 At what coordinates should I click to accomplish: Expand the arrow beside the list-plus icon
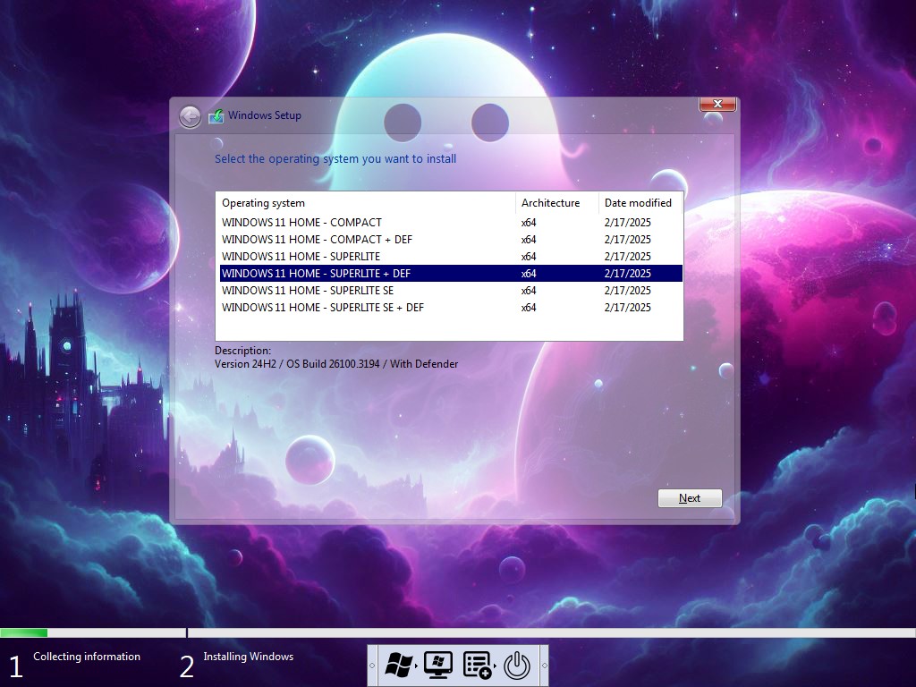[495, 666]
